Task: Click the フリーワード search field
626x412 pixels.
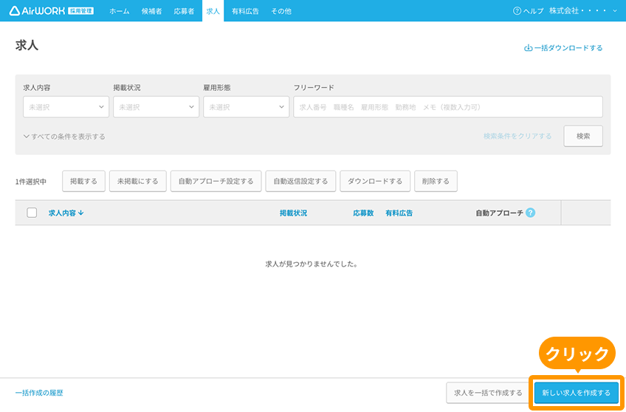Action: pos(448,107)
